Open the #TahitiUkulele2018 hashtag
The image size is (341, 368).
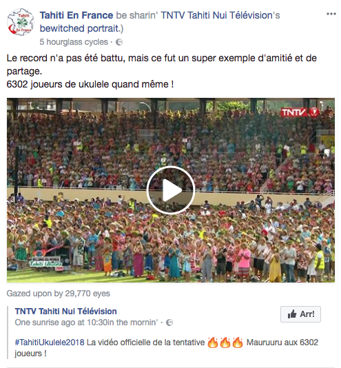pos(50,343)
